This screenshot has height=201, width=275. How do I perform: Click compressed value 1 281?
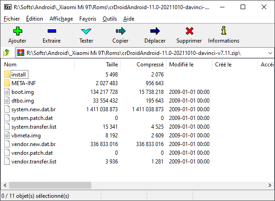157,162
